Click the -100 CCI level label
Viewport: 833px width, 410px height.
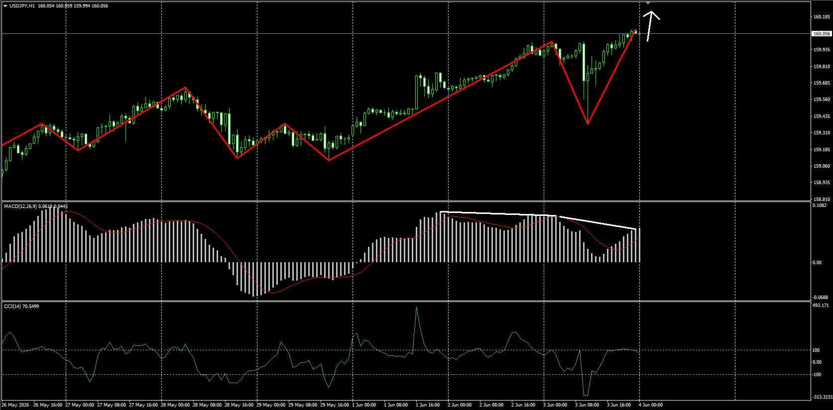[x=817, y=374]
